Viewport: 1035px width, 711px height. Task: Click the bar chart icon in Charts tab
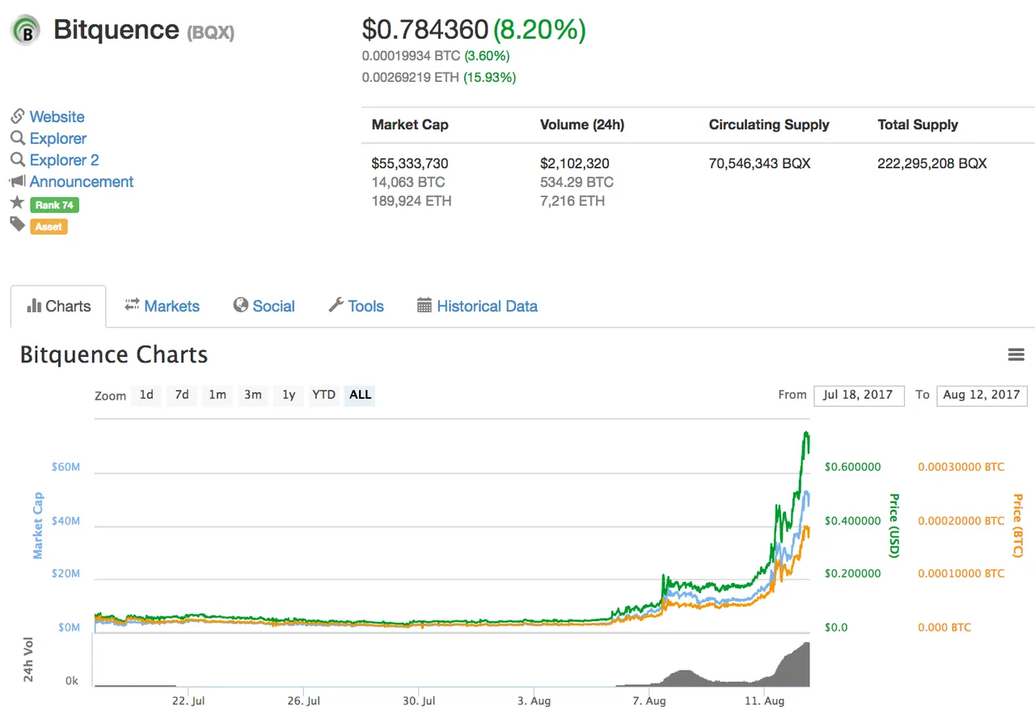[34, 306]
